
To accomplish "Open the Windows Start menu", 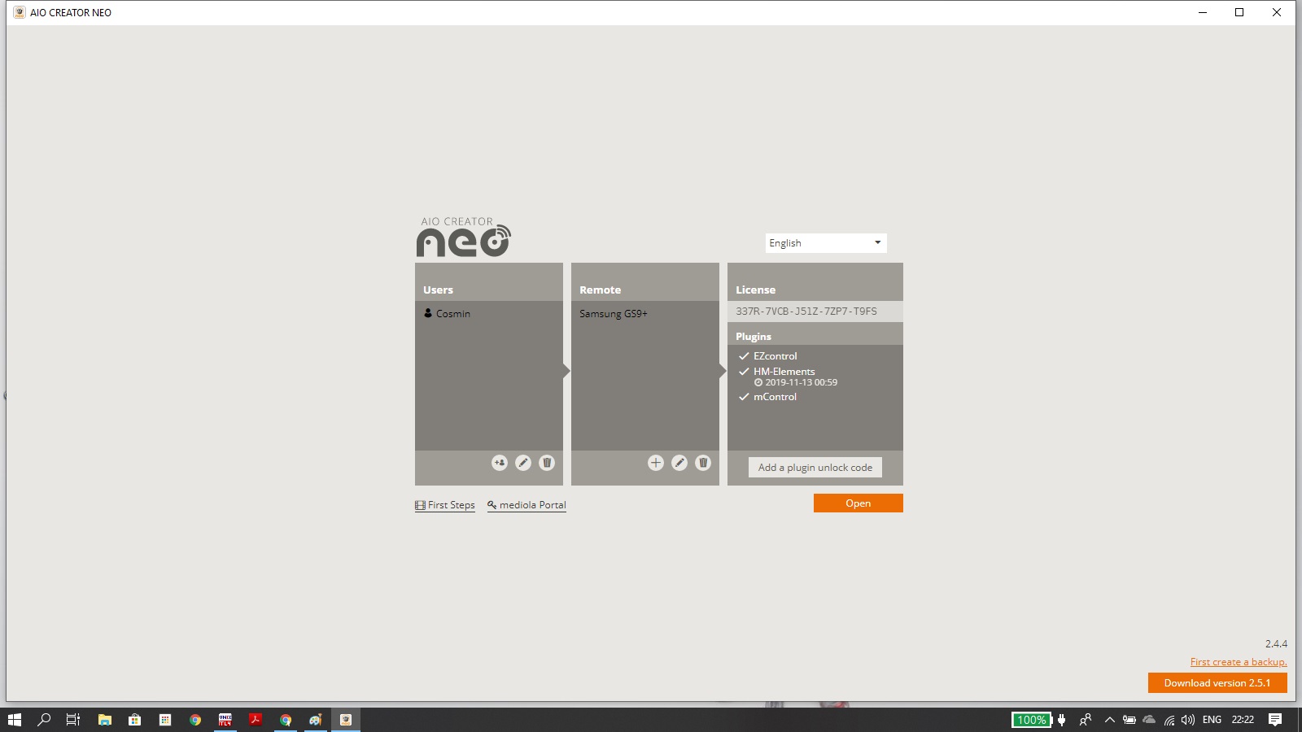I will (15, 720).
